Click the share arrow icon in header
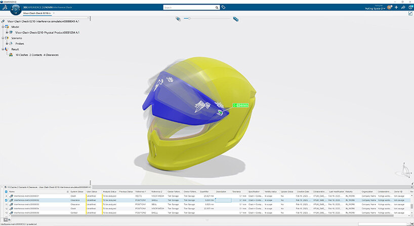The image size is (414, 226). pyautogui.click(x=403, y=8)
